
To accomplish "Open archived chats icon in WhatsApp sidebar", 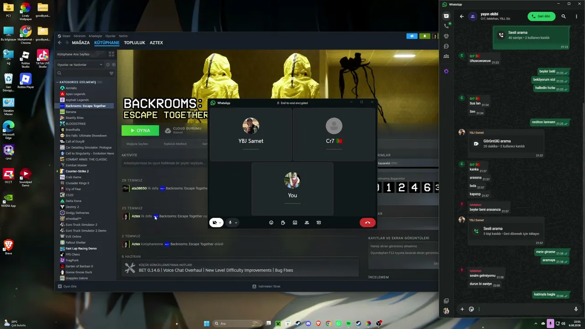I will (x=447, y=301).
